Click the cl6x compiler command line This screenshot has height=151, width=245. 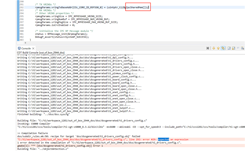(131, 127)
